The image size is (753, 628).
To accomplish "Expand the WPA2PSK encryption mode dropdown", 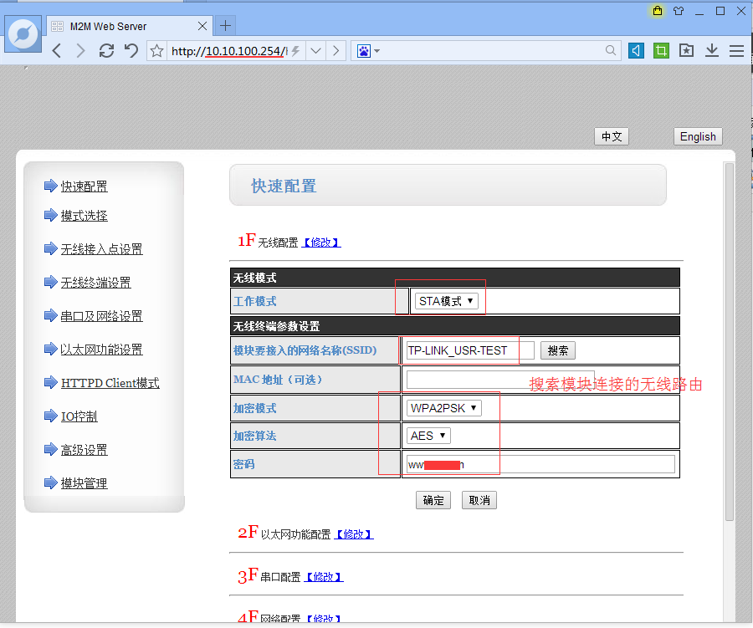I will (443, 408).
